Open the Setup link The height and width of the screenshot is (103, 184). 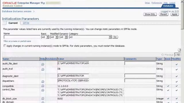click(x=147, y=3)
